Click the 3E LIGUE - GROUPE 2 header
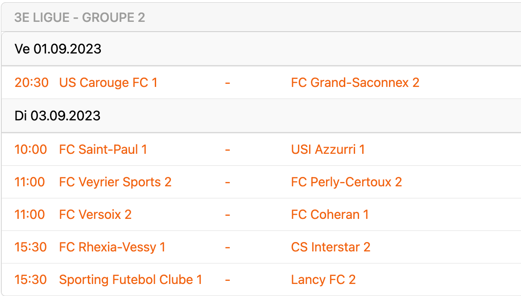 79,17
